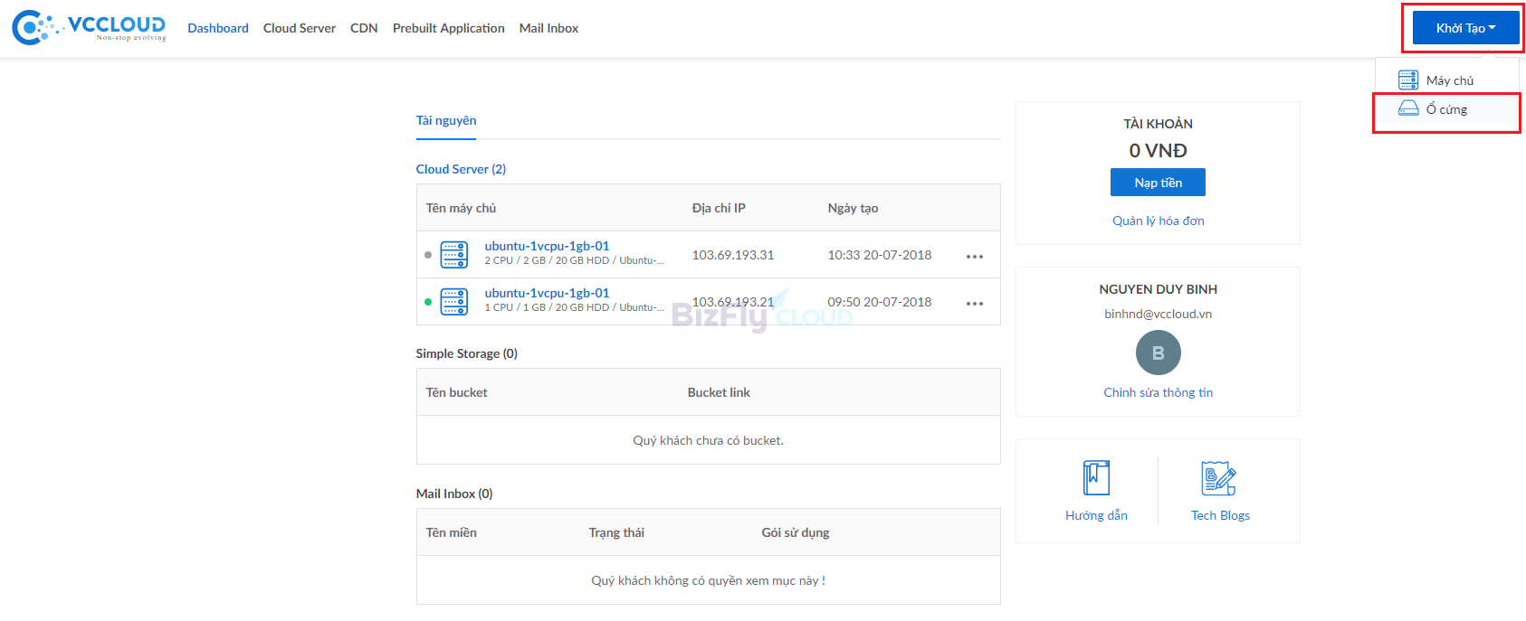
Task: Open the server with IP 103.69.193.31
Action: 547,246
